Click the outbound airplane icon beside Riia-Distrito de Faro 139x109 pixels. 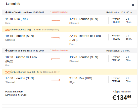6,12
